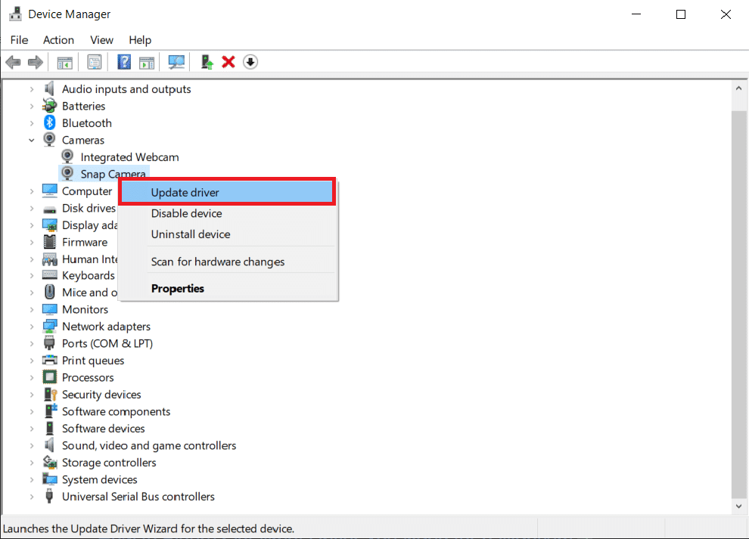Image resolution: width=749 pixels, height=539 pixels.
Task: Click the Show/Hide Console Tree icon
Action: click(x=65, y=62)
